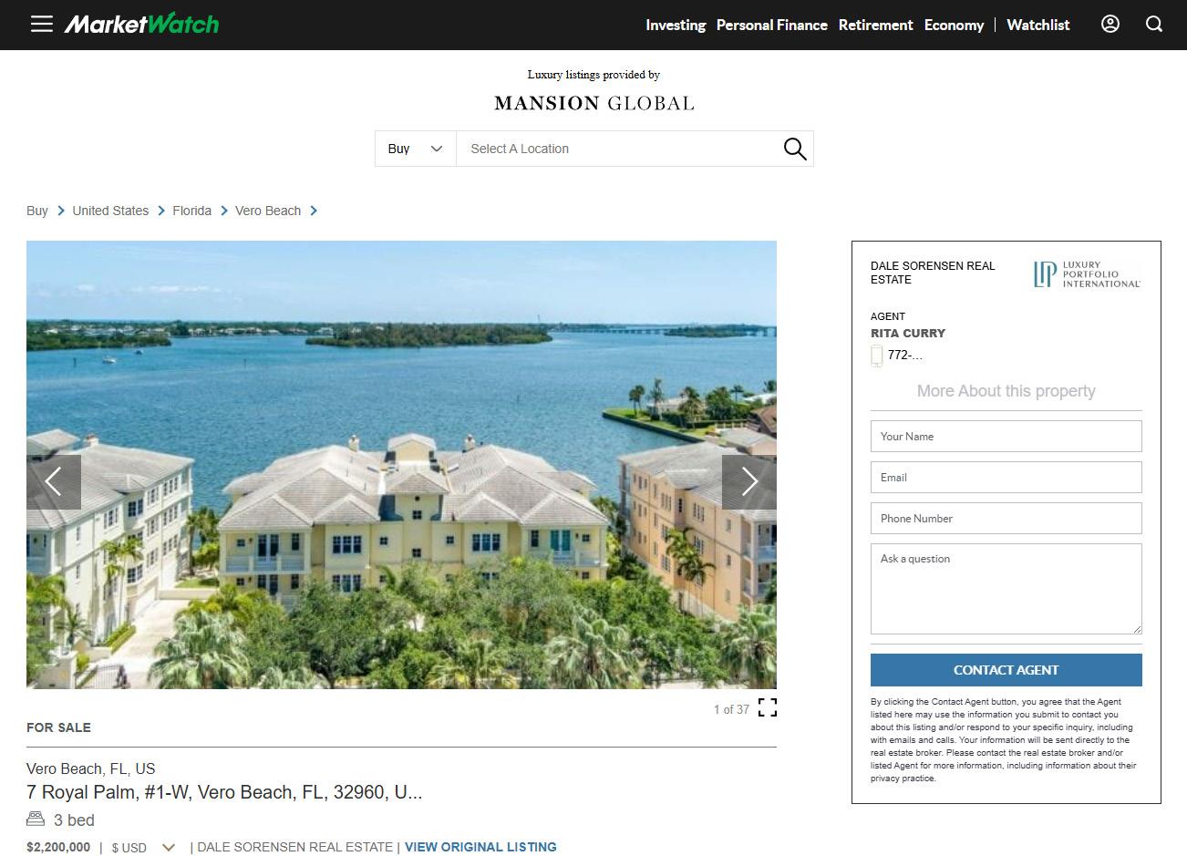
Task: Expand the Buy dropdown
Action: (x=416, y=149)
